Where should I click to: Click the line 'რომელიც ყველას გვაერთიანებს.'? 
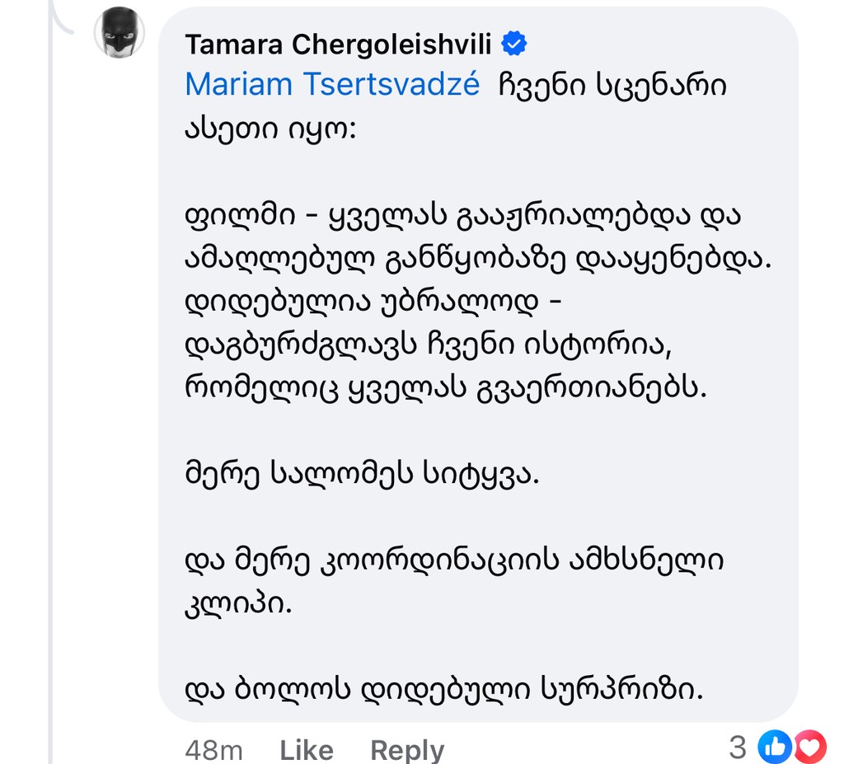tap(446, 388)
